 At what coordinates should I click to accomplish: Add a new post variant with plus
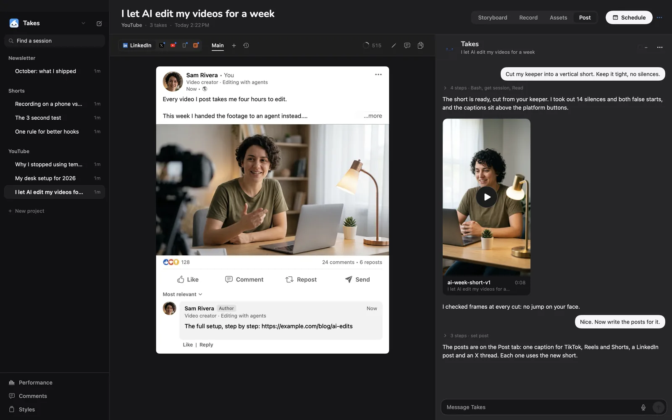tap(234, 45)
